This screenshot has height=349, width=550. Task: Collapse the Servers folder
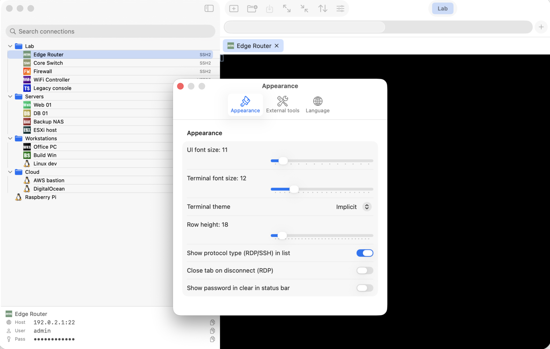point(10,96)
